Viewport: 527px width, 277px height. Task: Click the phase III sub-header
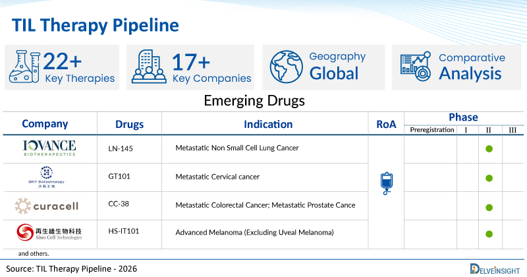[x=513, y=130]
